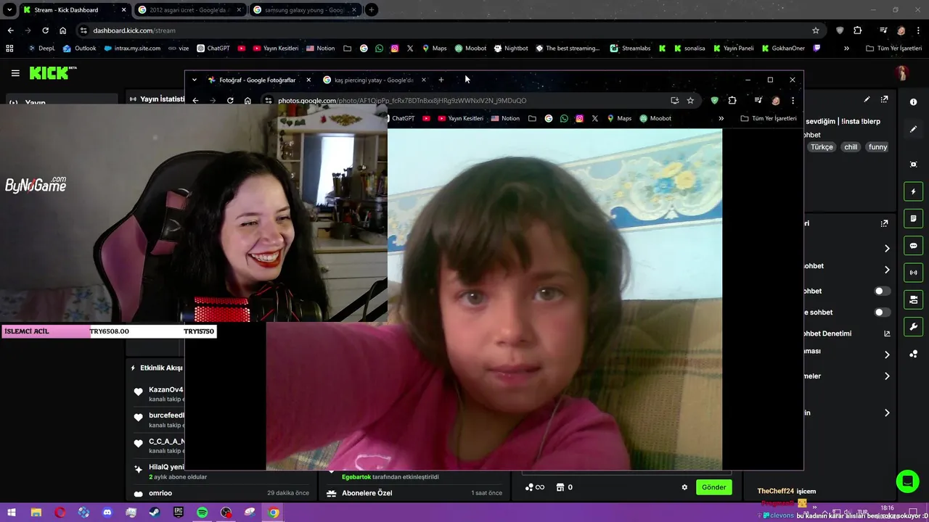This screenshot has width=929, height=522.
Task: Open the Nightbot bookmark
Action: [511, 49]
